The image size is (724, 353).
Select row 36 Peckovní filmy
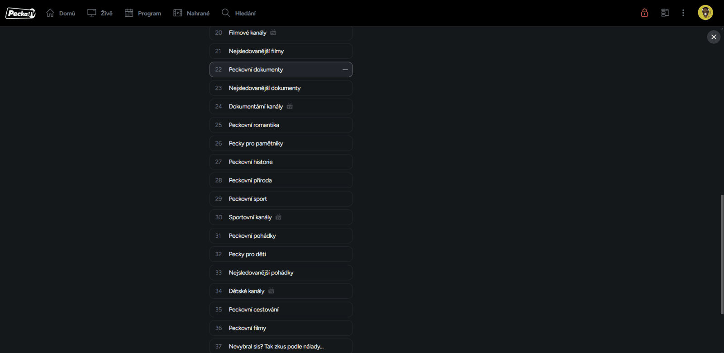(x=281, y=328)
